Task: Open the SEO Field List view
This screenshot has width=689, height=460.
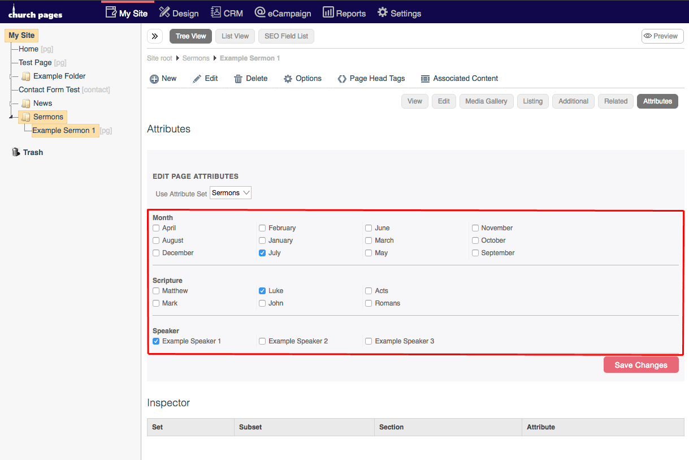Action: pos(287,36)
